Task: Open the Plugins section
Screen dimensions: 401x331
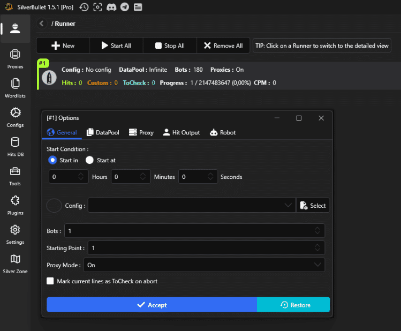Action: [15, 204]
